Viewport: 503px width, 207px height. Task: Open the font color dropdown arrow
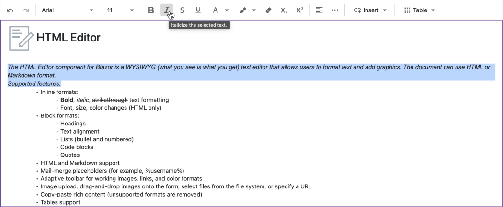tap(227, 10)
